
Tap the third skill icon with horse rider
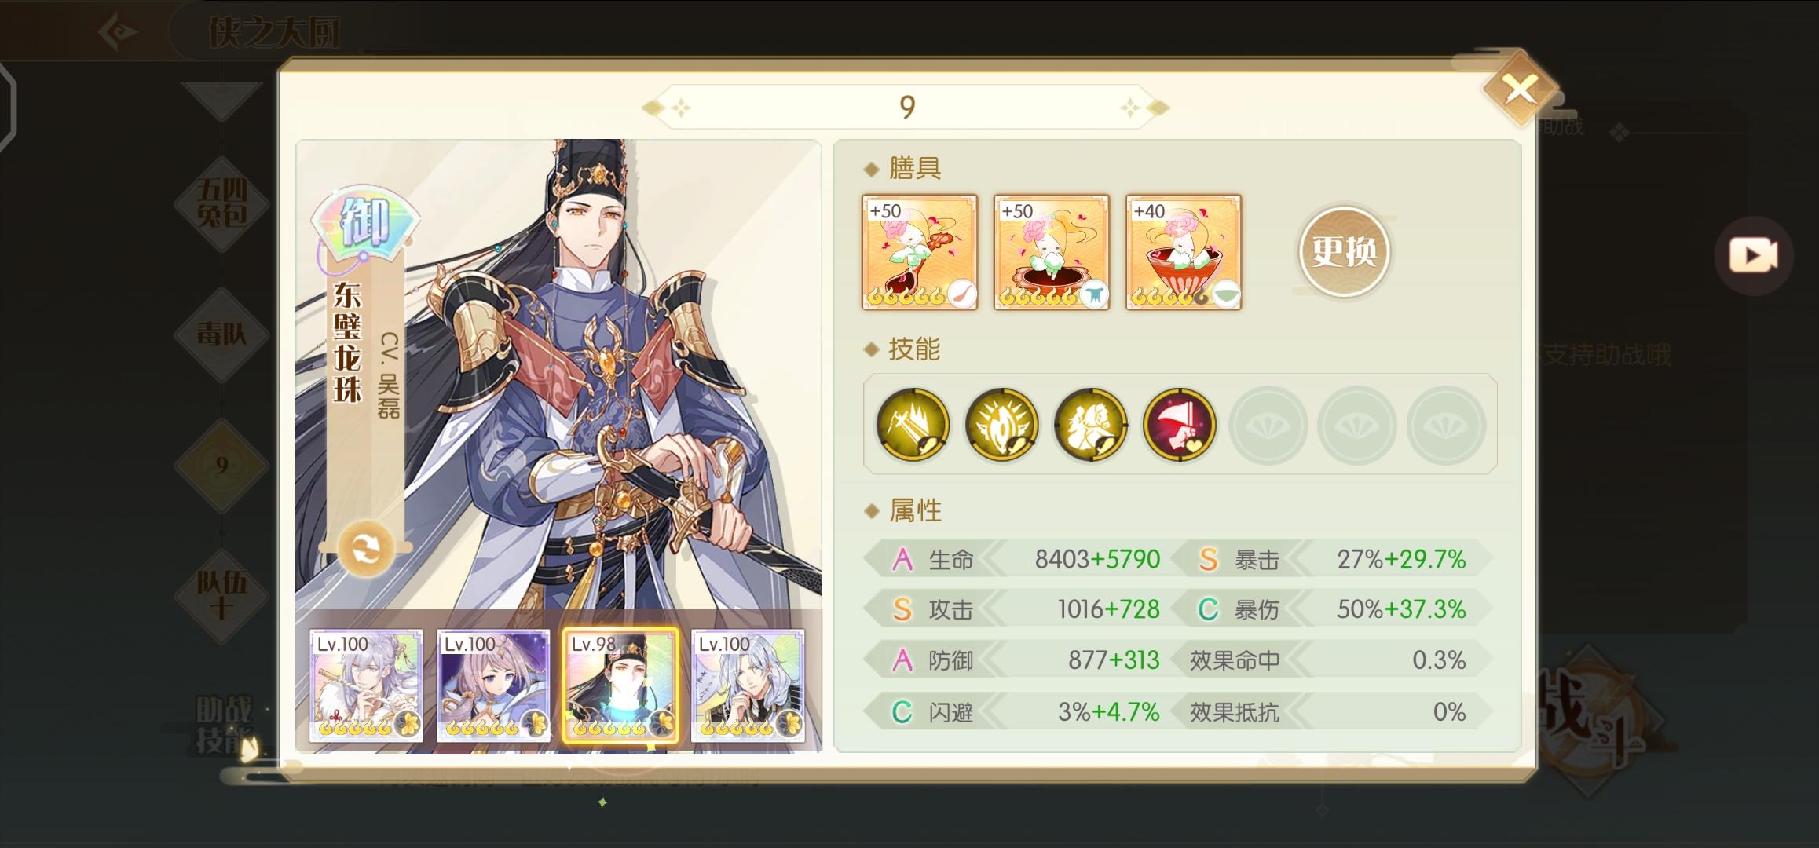[x=1091, y=425]
